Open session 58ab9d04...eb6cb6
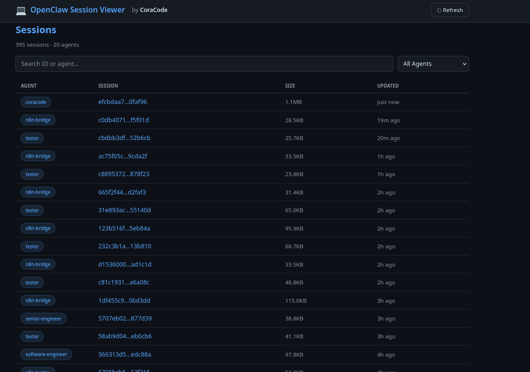This screenshot has width=530, height=372. click(x=125, y=336)
